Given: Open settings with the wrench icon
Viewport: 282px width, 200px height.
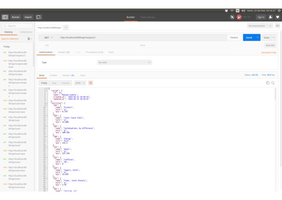Looking at the screenshot, I should click(270, 17).
